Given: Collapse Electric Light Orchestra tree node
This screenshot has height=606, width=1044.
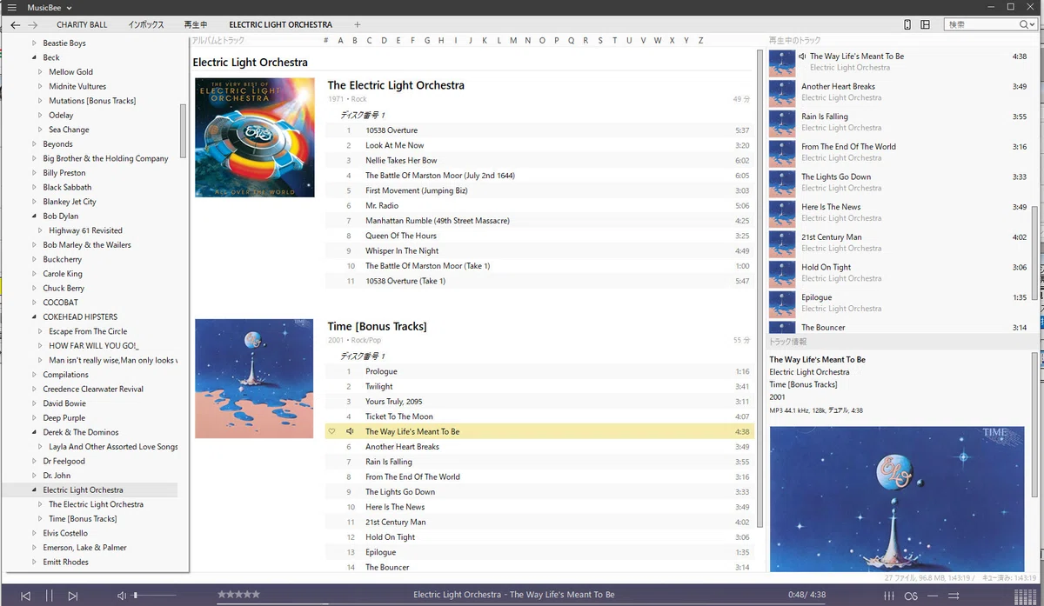Looking at the screenshot, I should click(34, 489).
